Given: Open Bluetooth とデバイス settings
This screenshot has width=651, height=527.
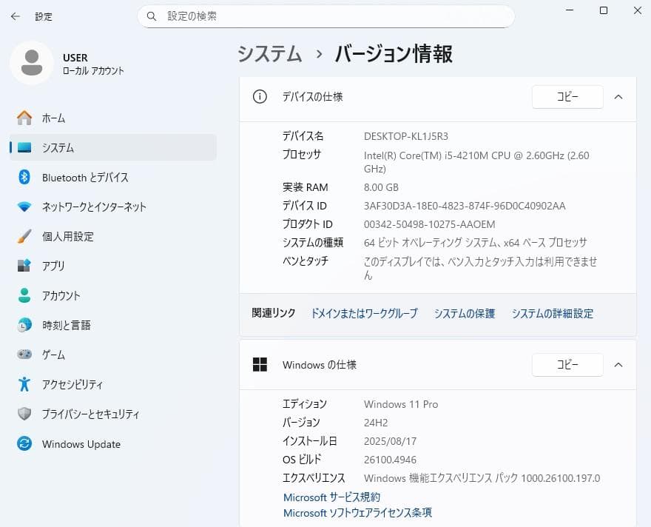Looking at the screenshot, I should click(113, 178).
